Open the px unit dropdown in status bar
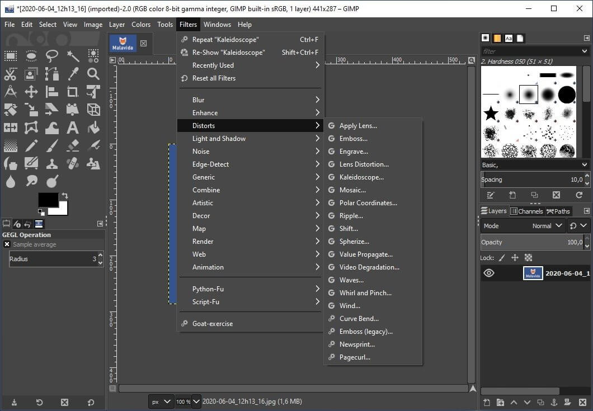593x411 pixels. coord(161,401)
